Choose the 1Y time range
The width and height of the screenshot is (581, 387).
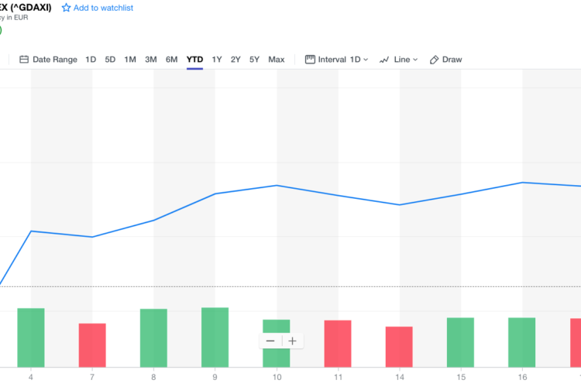(217, 60)
